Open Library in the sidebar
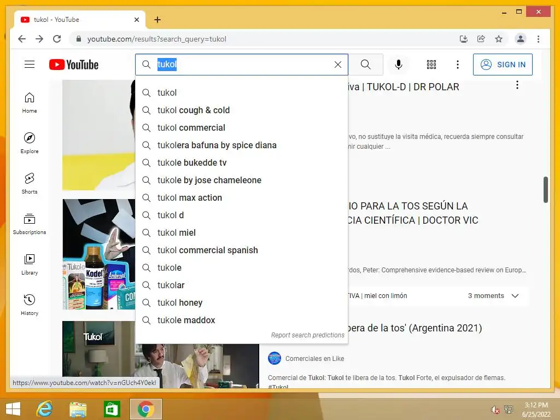Image resolution: width=560 pixels, height=420 pixels. (30, 264)
